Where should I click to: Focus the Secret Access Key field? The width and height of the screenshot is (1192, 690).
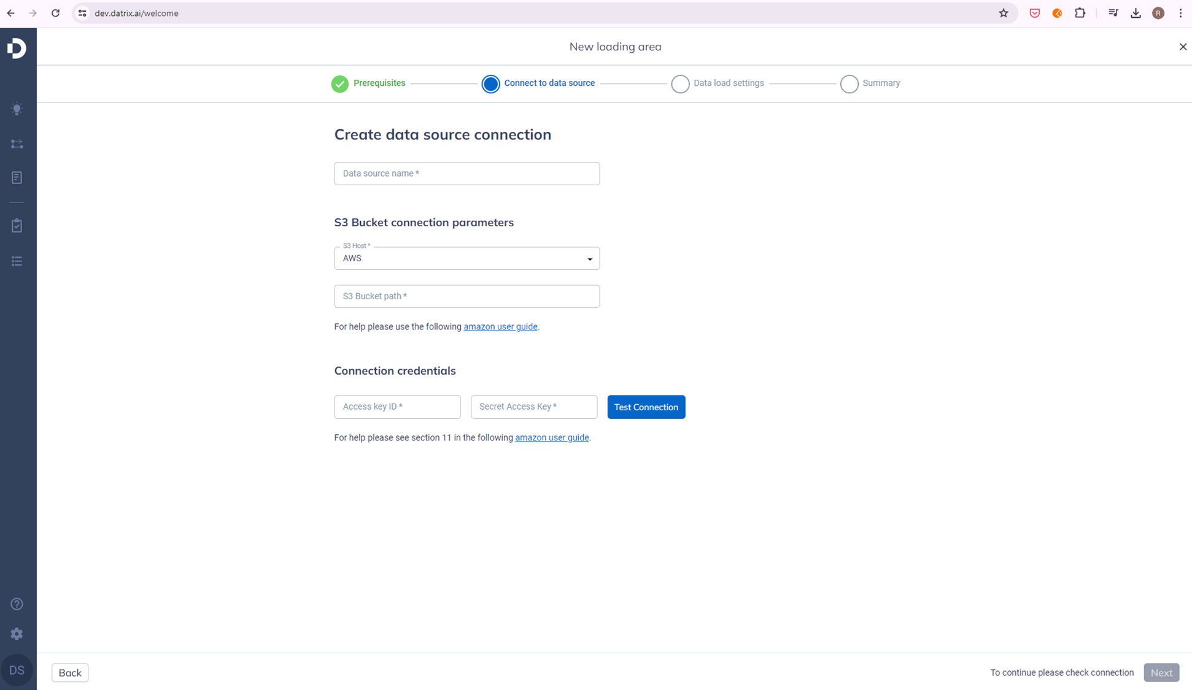[533, 407]
